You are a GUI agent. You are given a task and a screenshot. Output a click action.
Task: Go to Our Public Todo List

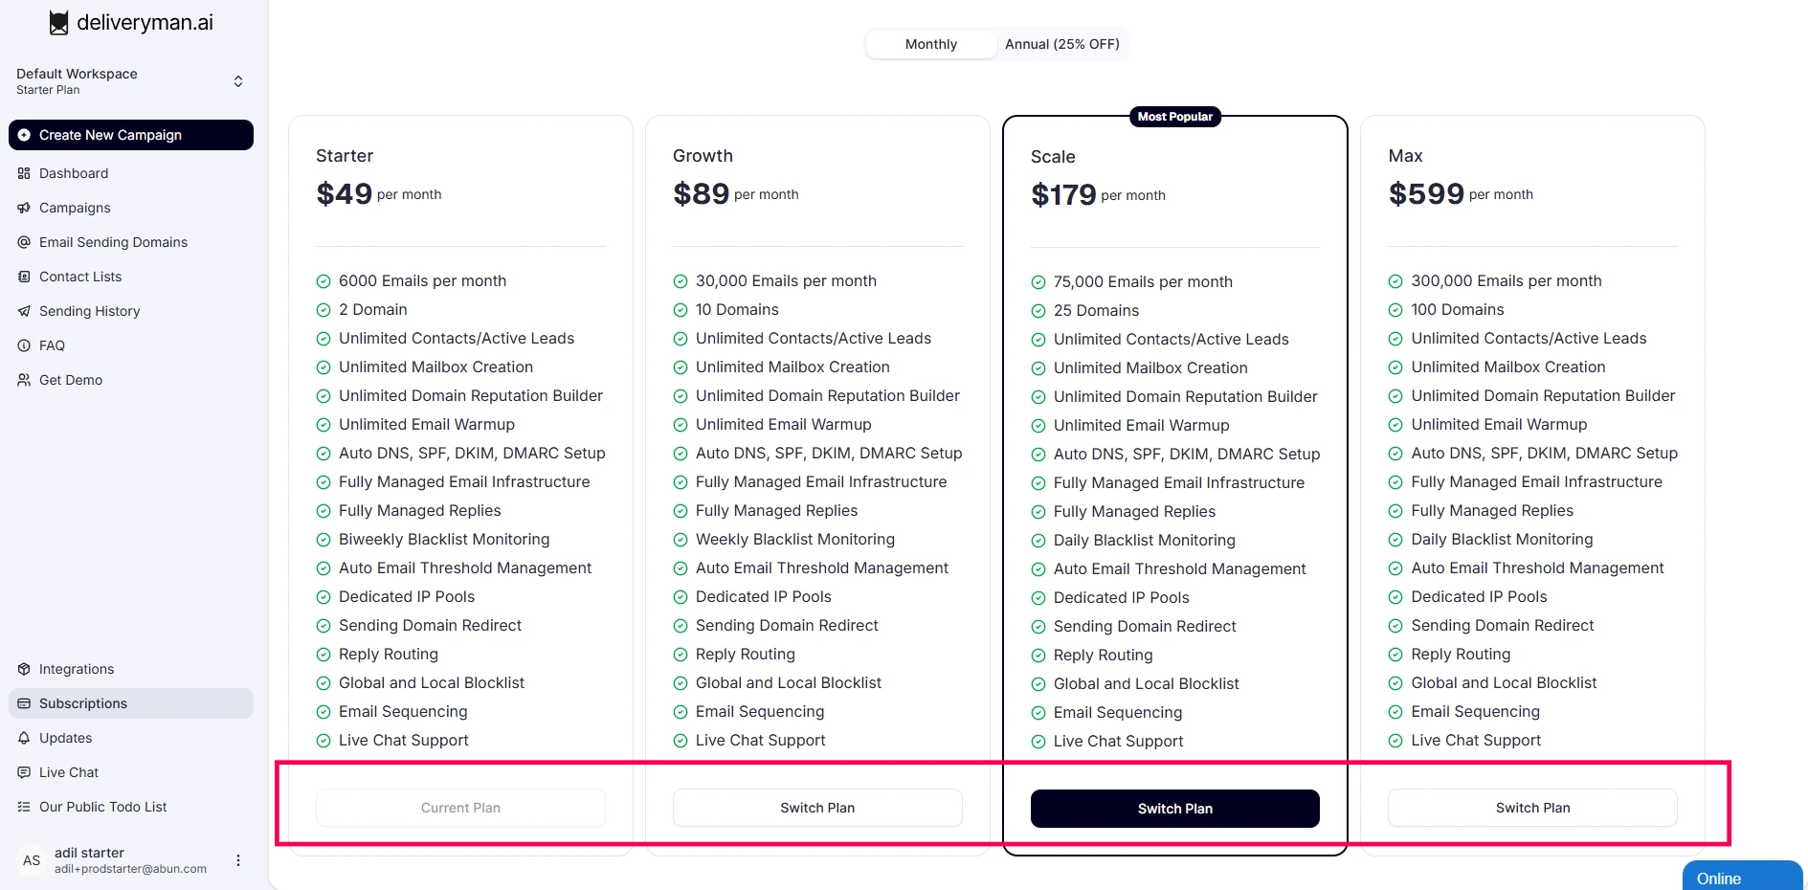coord(102,807)
